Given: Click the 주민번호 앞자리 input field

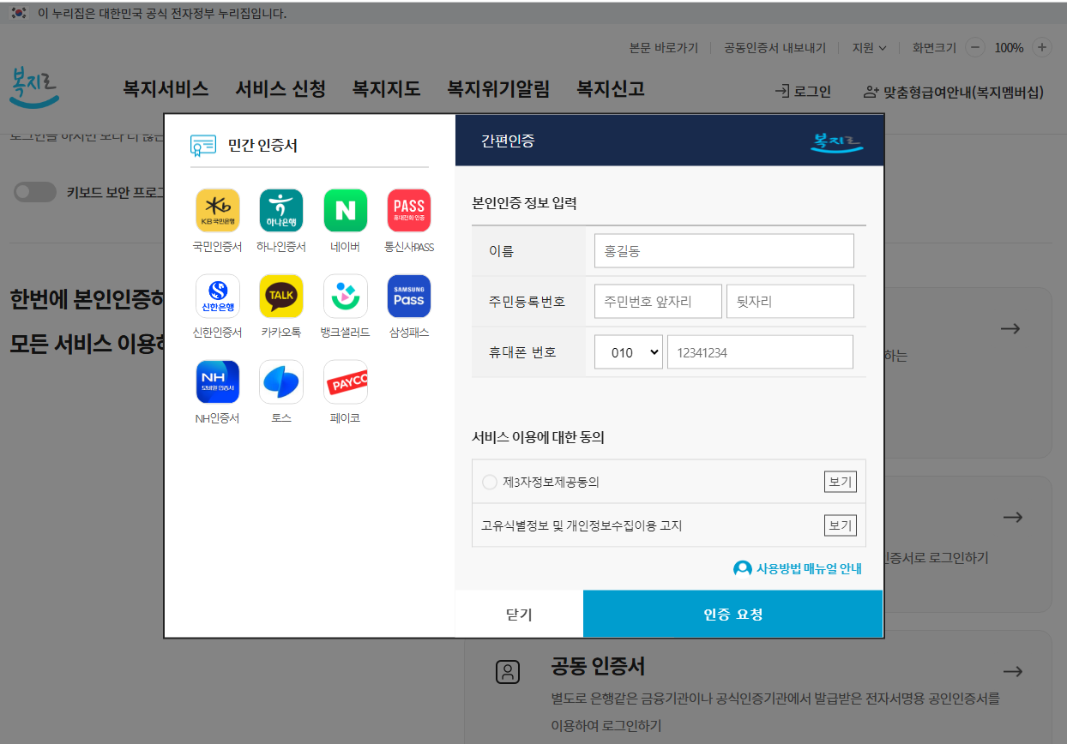Looking at the screenshot, I should (x=658, y=302).
